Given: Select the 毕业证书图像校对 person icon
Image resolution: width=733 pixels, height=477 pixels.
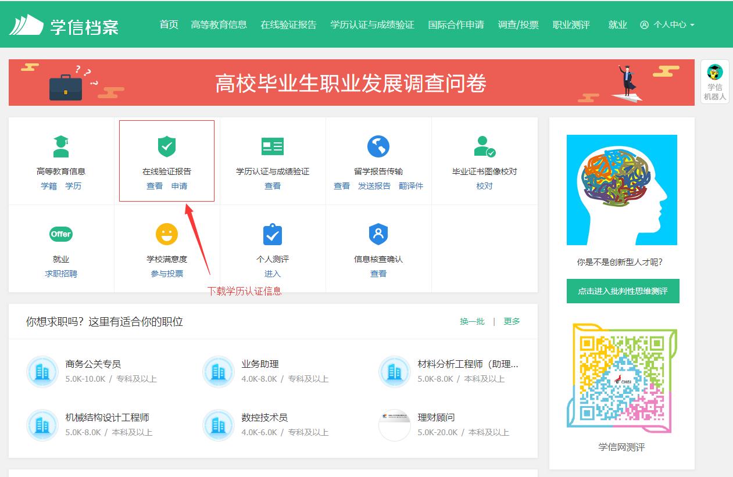Looking at the screenshot, I should (x=484, y=146).
